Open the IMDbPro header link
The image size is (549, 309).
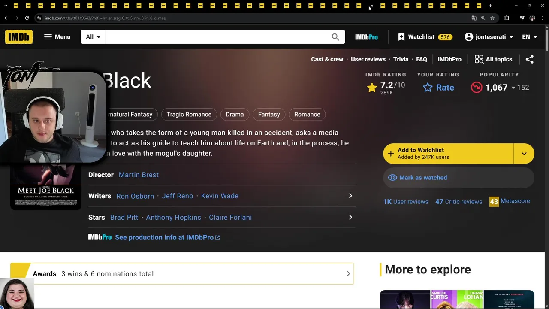366,37
